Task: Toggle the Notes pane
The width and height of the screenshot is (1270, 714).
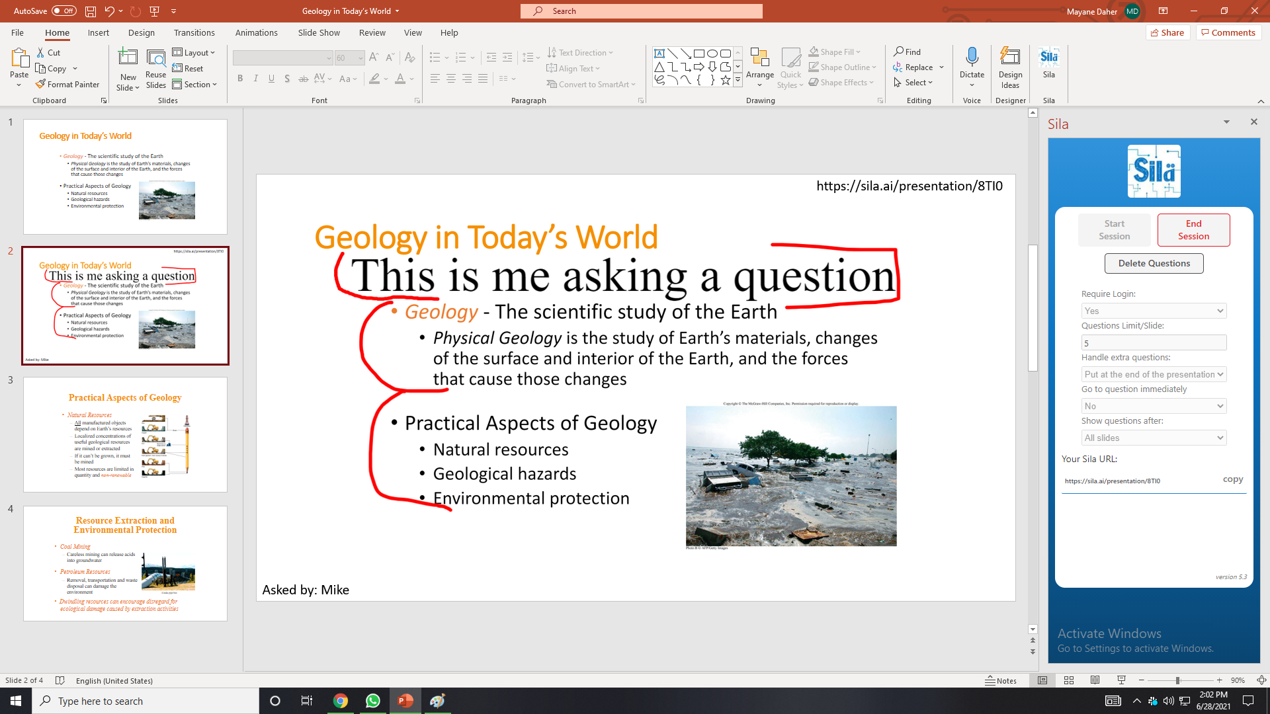Action: (x=1001, y=680)
